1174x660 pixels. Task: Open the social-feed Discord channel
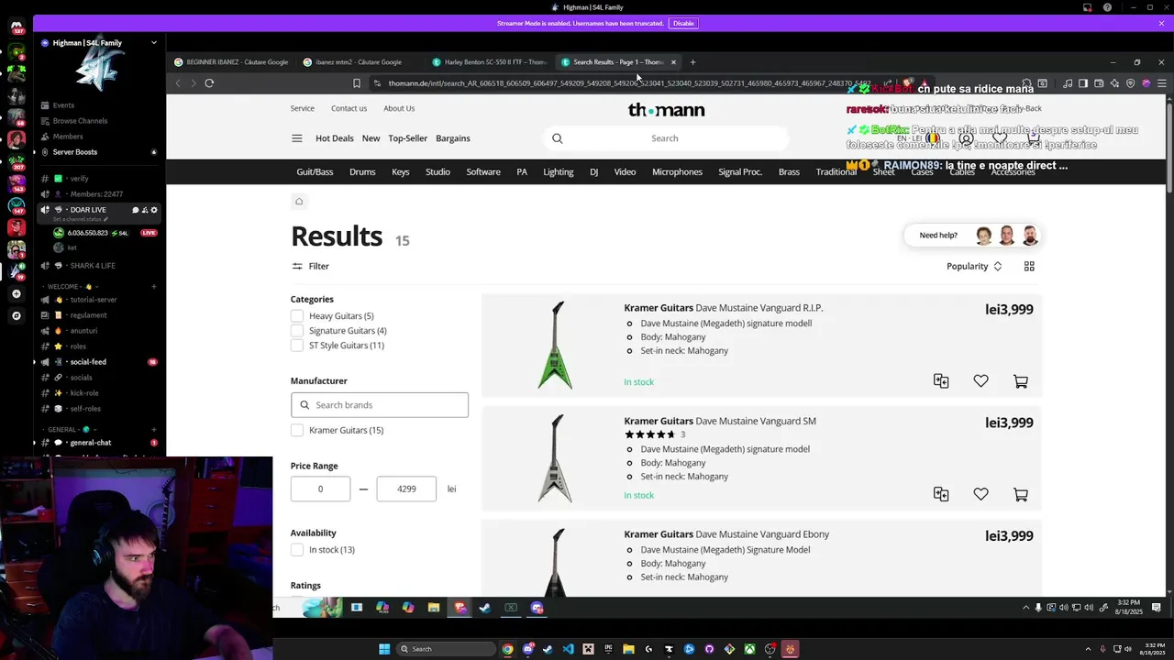click(88, 362)
